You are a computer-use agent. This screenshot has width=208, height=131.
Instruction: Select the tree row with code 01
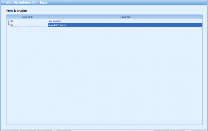click(x=12, y=21)
